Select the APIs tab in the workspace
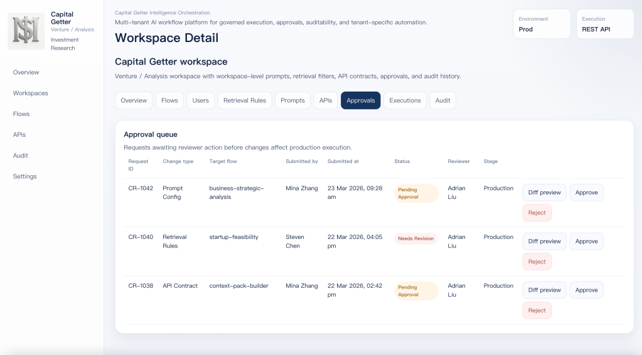The width and height of the screenshot is (642, 355). point(325,100)
